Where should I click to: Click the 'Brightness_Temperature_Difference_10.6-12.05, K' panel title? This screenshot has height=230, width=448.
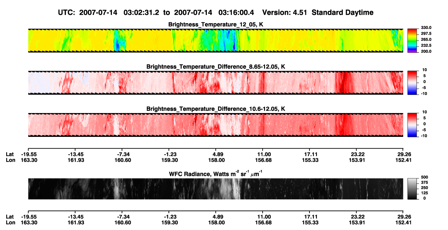(x=216, y=109)
